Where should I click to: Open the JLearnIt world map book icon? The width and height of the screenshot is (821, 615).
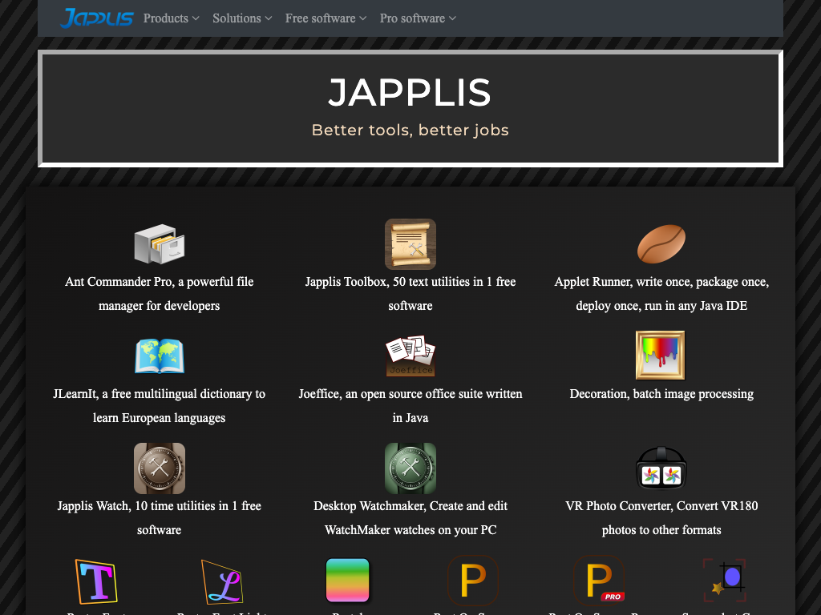coord(159,356)
